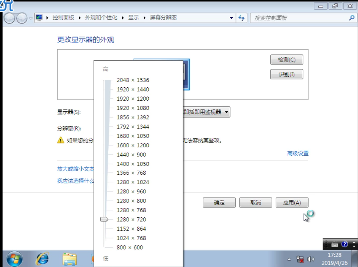Open the 放大或缩小文本 link
This screenshot has width=358, height=267.
[x=75, y=169]
